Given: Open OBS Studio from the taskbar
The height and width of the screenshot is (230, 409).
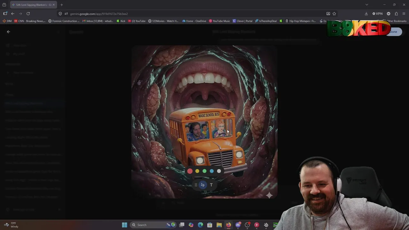Looking at the screenshot, I should (247, 225).
